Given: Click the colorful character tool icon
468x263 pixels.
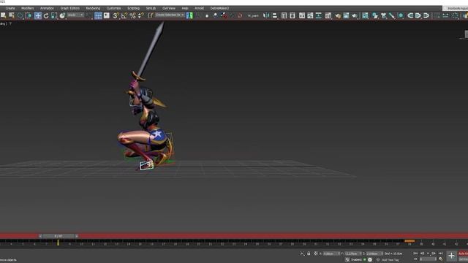Looking at the screenshot, I should point(189,15).
